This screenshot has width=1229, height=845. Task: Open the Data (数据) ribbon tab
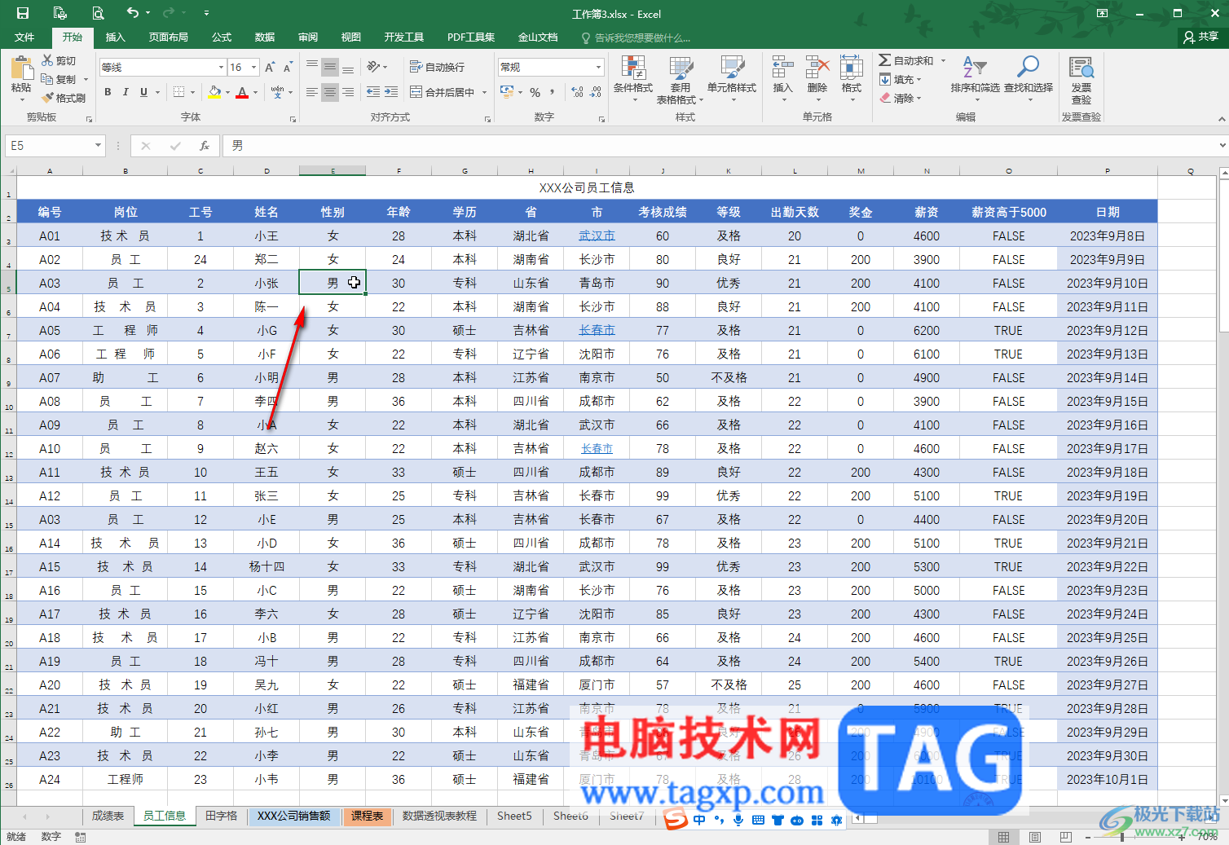pyautogui.click(x=265, y=37)
